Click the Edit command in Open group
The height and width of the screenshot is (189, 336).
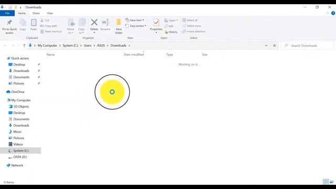point(169,26)
